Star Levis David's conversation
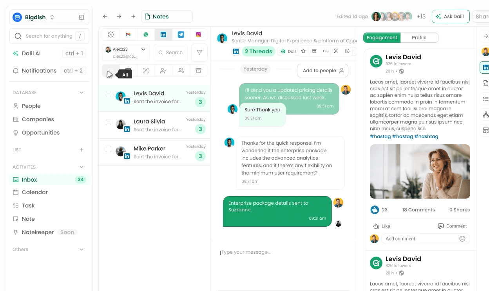Image resolution: width=489 pixels, height=291 pixels. click(x=303, y=51)
